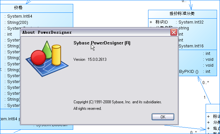Click the 'string' type in 报价标准分类 class
Screen dimensions: 220x134
point(184,28)
